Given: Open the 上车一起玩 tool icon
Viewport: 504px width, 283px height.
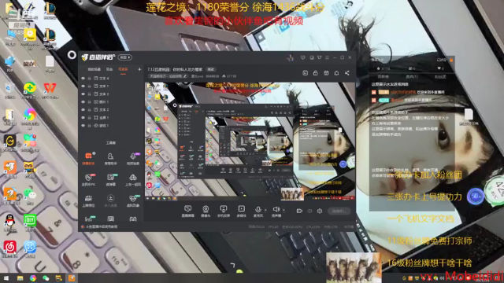Looking at the screenshot, I should [133, 180].
